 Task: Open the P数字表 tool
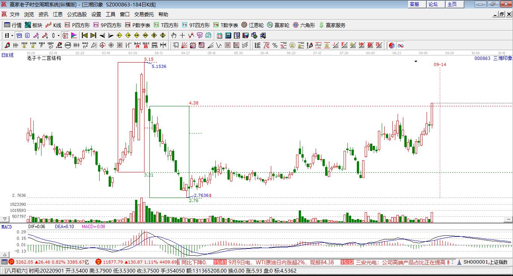[138, 25]
